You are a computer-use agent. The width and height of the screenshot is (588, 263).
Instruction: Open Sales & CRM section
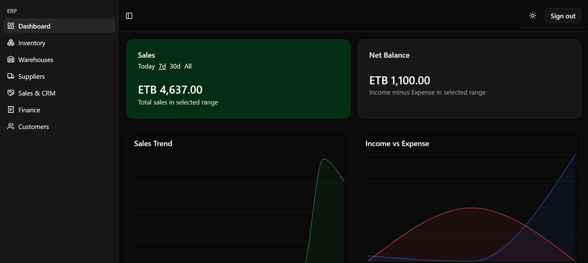pyautogui.click(x=59, y=93)
